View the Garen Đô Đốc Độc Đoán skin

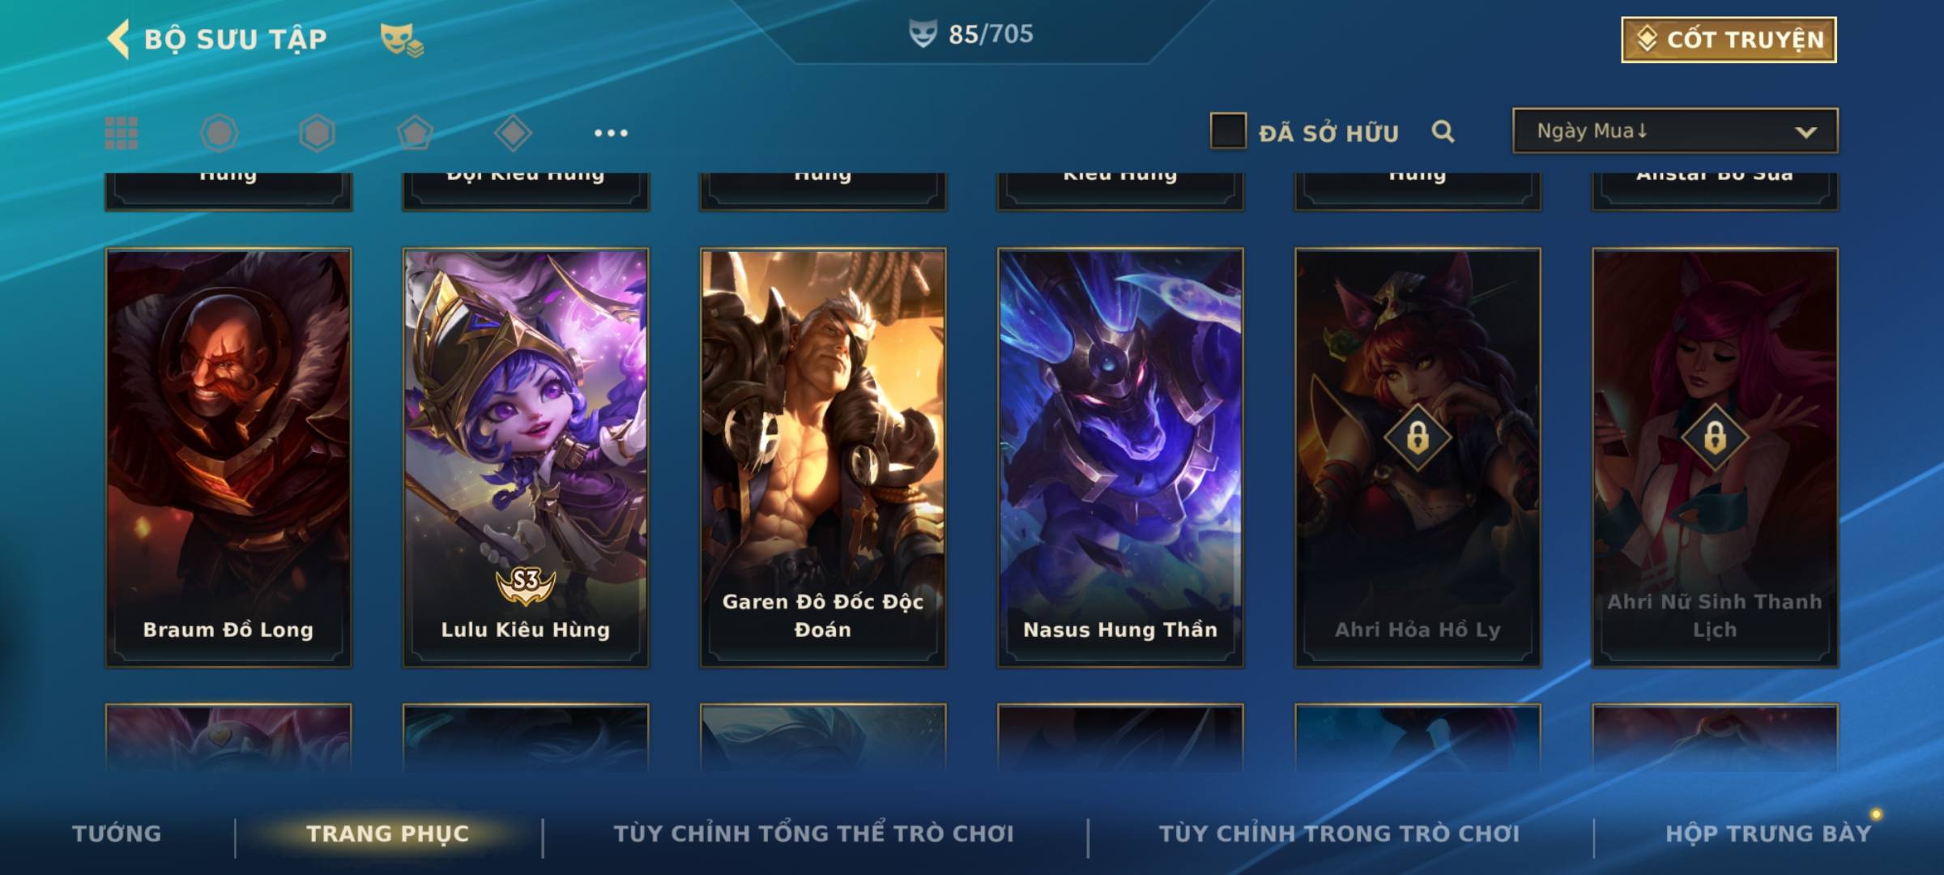823,458
